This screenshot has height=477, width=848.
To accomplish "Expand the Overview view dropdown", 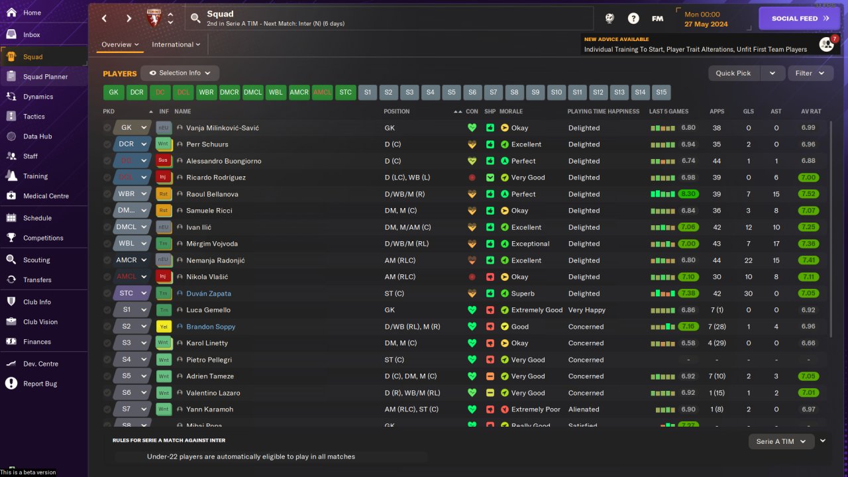I will coord(120,44).
